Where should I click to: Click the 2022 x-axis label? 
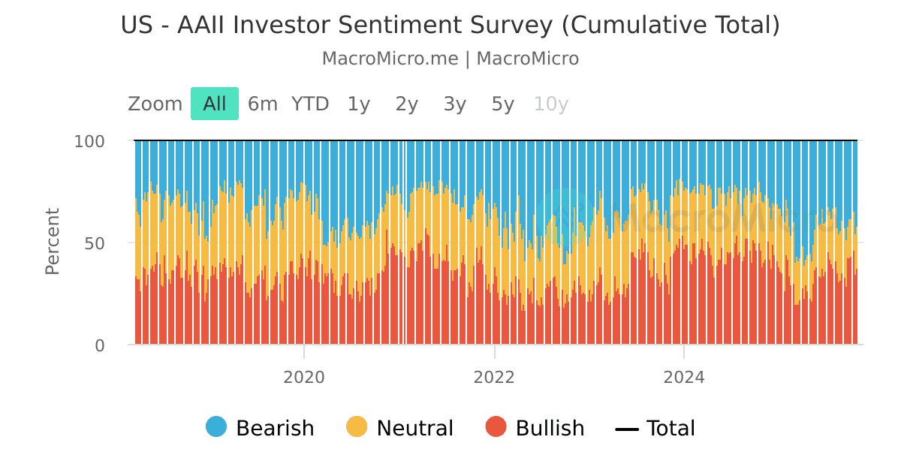[494, 377]
